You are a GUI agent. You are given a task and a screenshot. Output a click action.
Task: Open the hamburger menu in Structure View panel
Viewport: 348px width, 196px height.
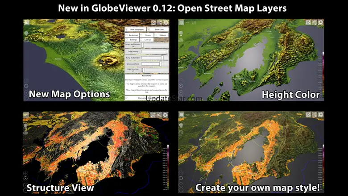[26, 115]
